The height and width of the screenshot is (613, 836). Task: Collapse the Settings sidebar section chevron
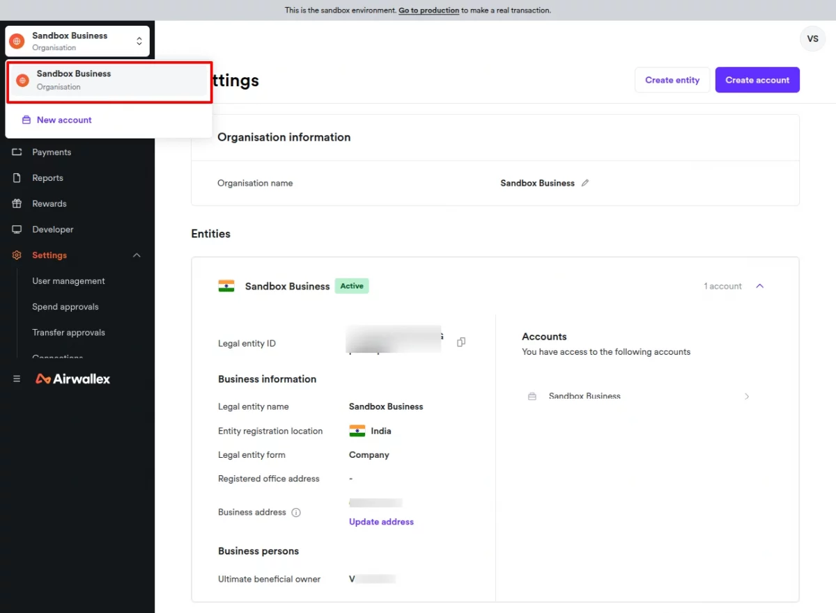pyautogui.click(x=137, y=255)
